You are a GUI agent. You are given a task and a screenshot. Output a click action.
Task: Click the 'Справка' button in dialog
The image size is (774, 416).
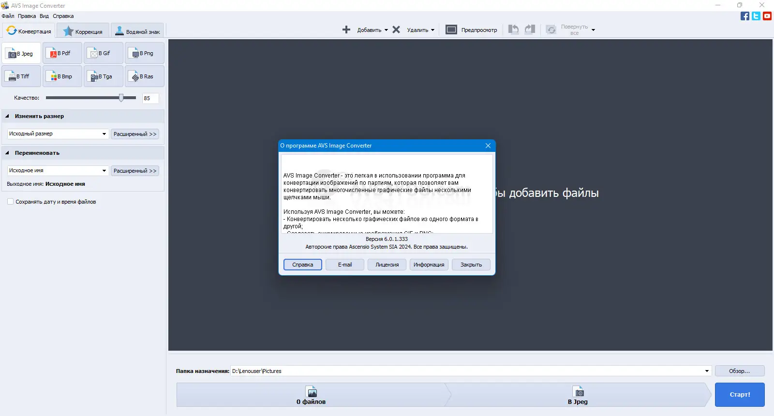point(303,265)
